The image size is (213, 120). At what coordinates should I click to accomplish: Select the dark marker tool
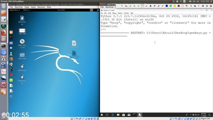[154, 6]
